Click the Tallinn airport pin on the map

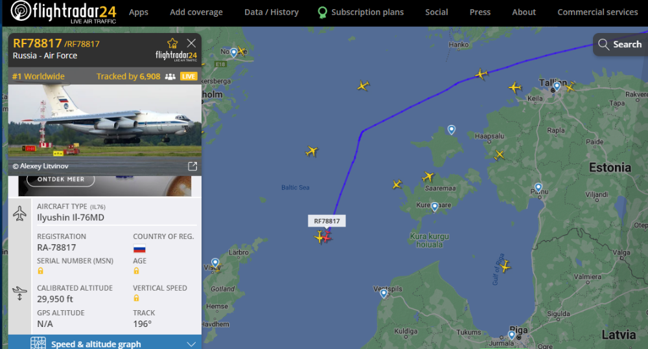[x=557, y=86]
